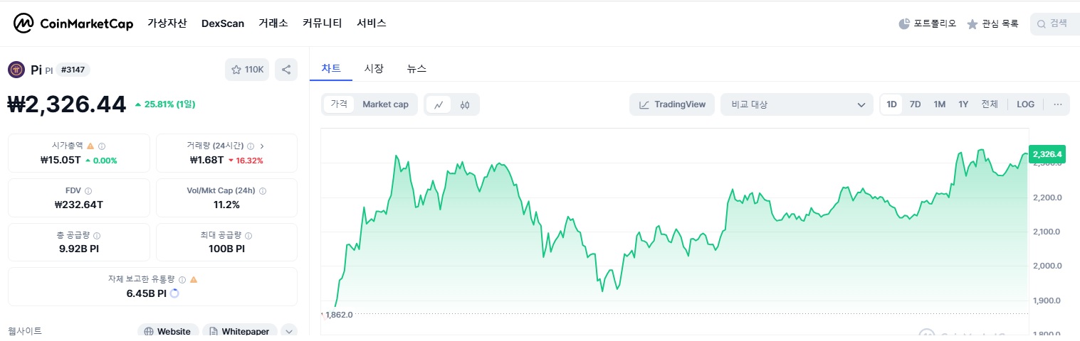Click the CoinMarketCap logo

[73, 23]
